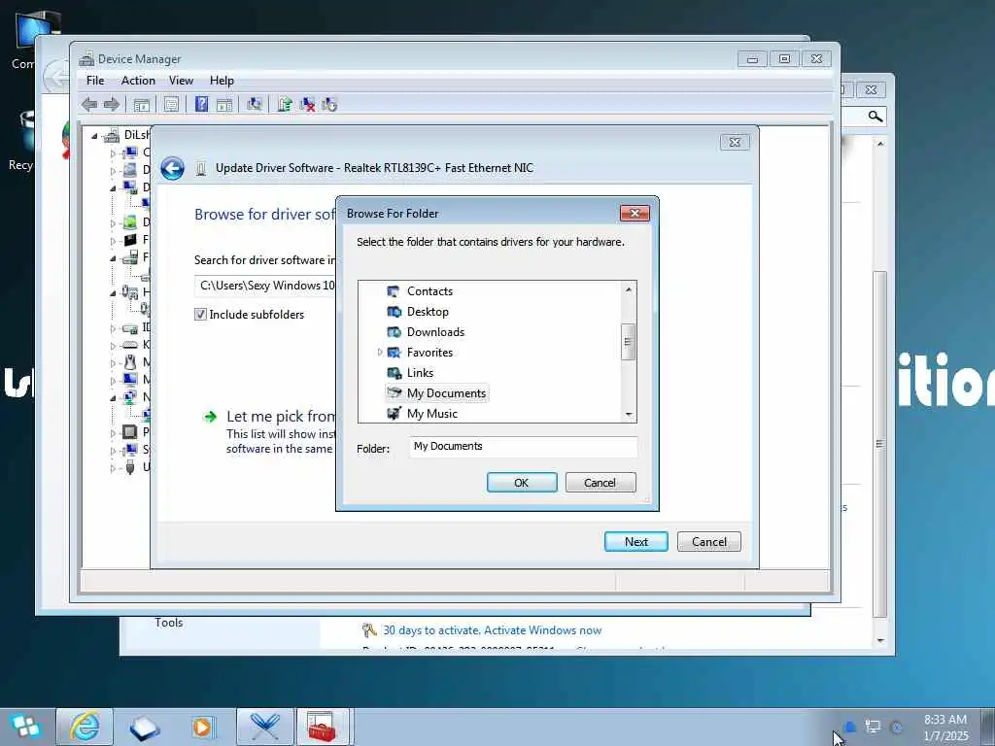Viewport: 995px width, 746px height.
Task: Open the media player taskbar icon
Action: pos(202,727)
